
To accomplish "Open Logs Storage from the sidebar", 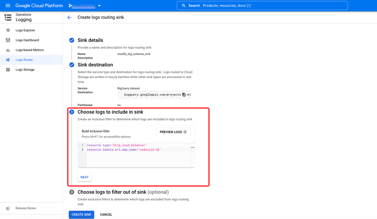I will 25,70.
